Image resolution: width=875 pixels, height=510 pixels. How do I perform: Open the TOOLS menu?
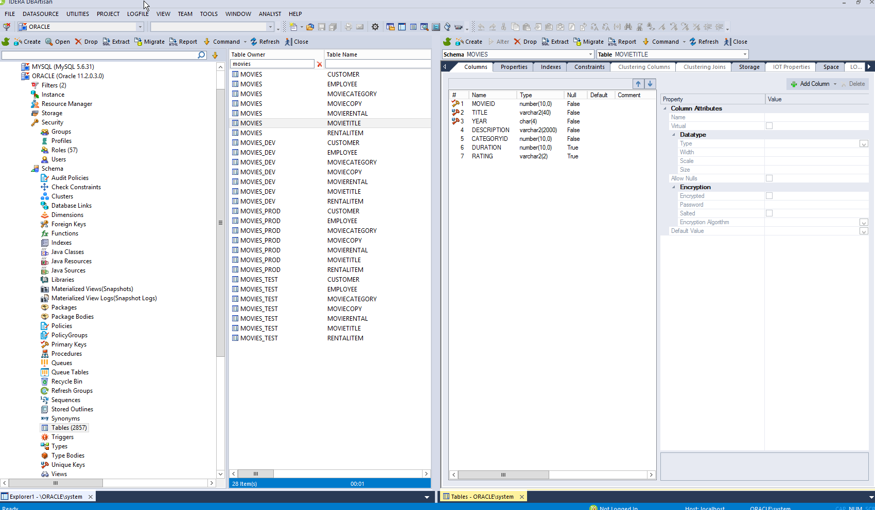click(209, 14)
